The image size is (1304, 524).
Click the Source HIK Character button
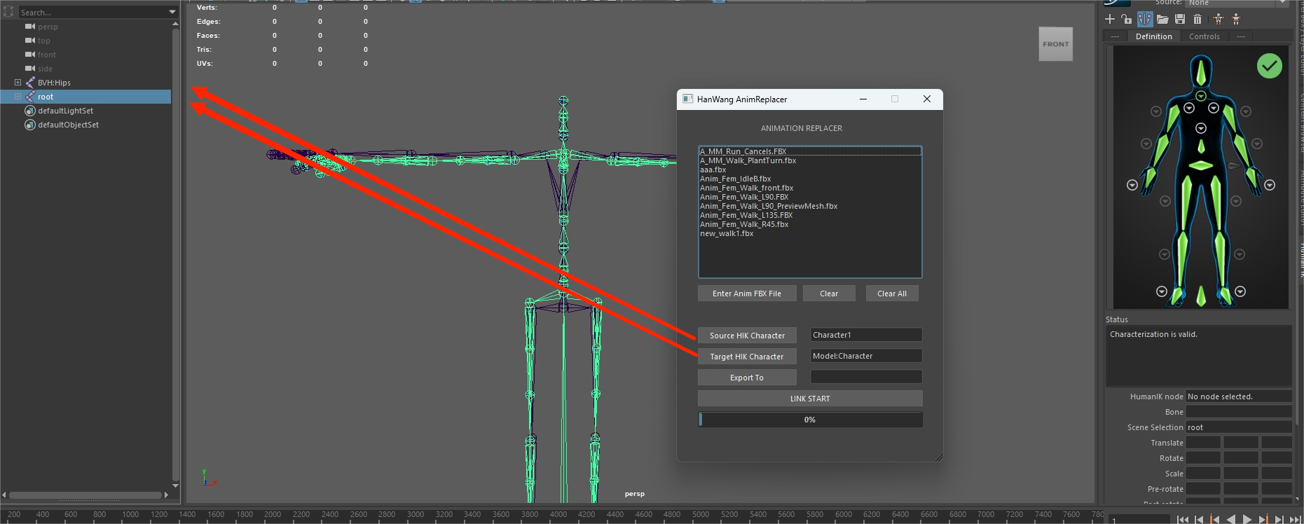[747, 336]
